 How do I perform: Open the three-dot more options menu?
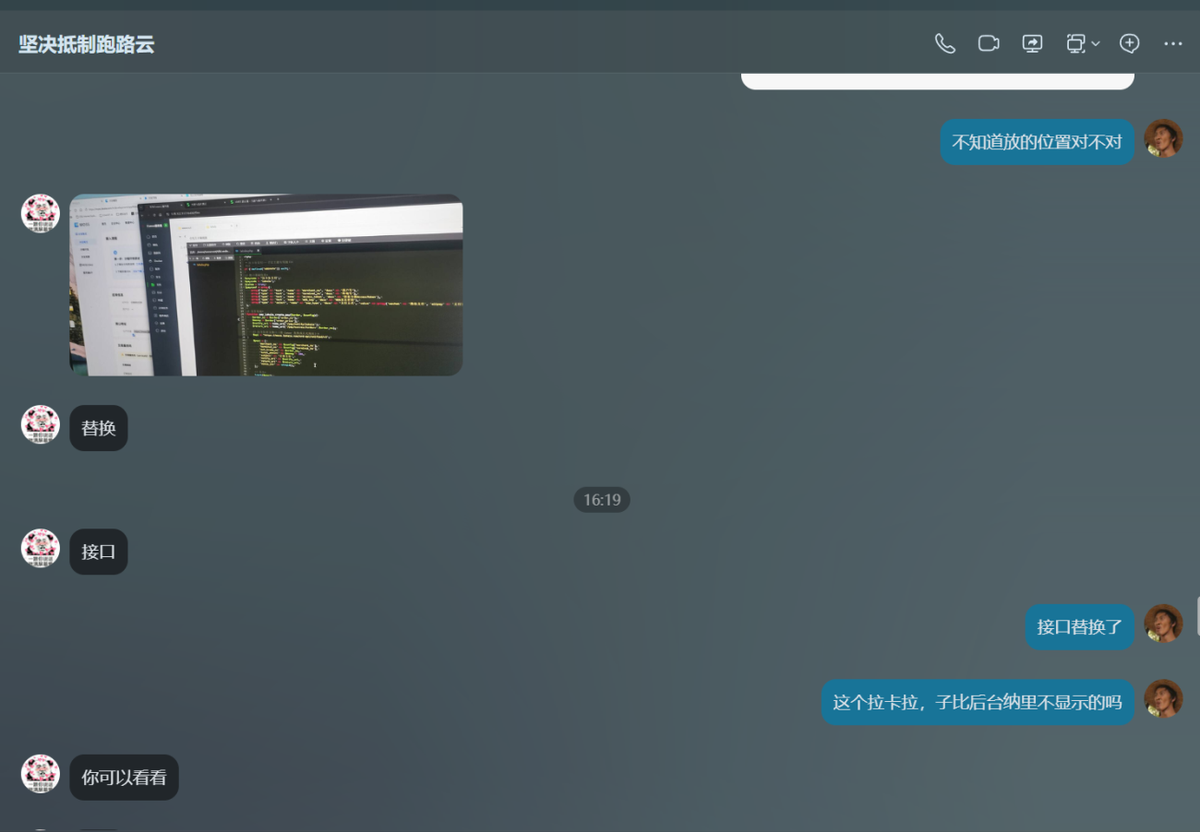1172,43
